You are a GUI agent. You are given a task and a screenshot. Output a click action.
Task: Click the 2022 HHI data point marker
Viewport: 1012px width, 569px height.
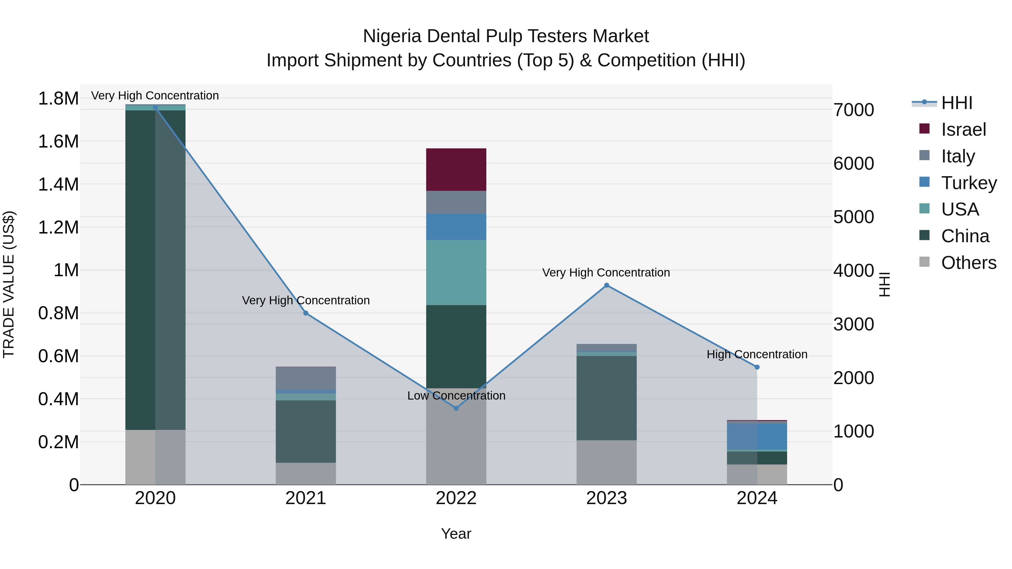click(456, 408)
